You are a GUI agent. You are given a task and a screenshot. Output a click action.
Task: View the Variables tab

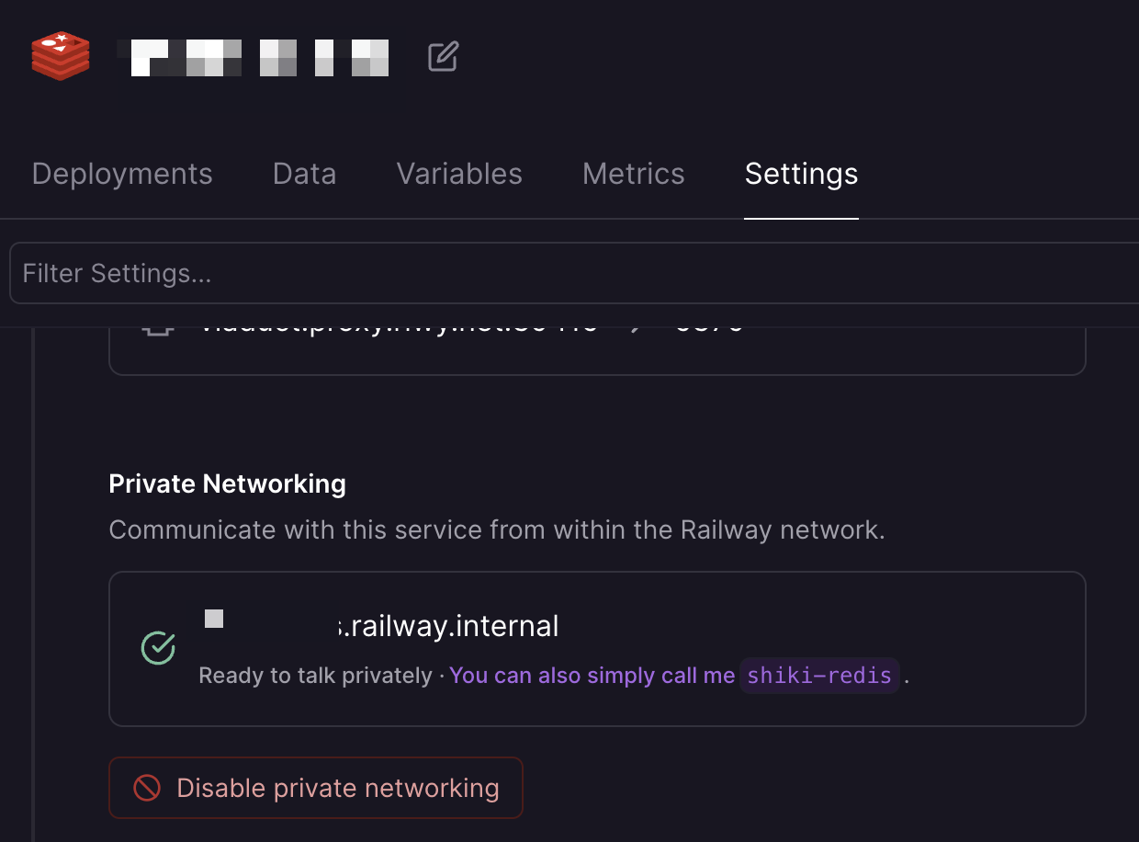[458, 174]
